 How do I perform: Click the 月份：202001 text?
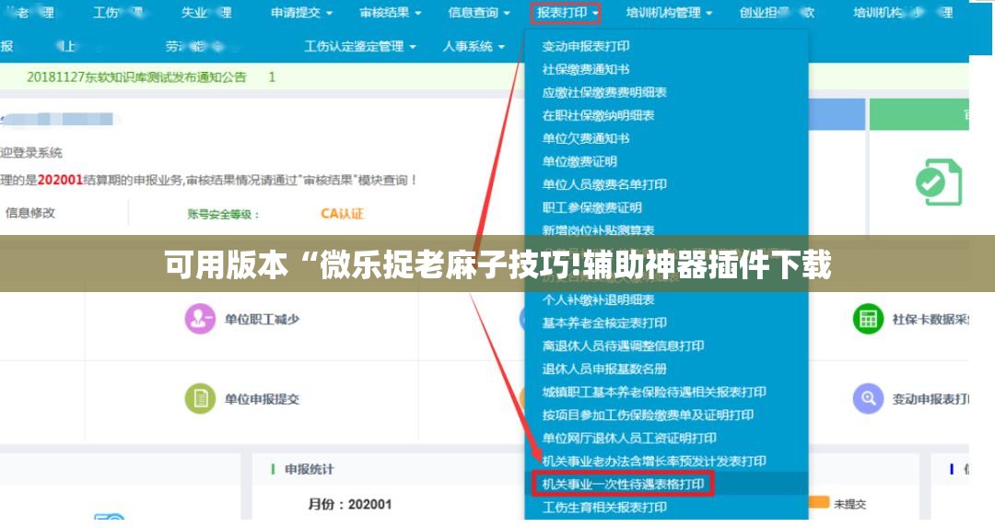coord(350,505)
